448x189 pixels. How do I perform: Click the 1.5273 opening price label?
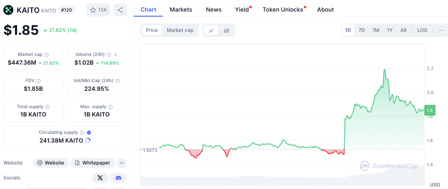tap(150, 150)
